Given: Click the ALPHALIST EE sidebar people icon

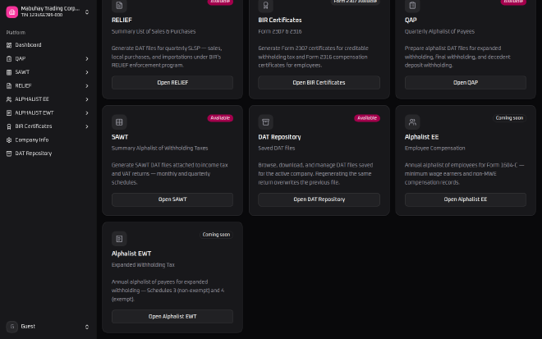Looking at the screenshot, I should point(9,99).
